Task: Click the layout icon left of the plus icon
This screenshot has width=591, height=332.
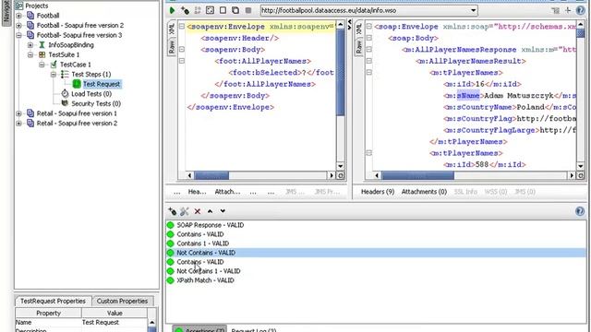Action: click(x=555, y=10)
